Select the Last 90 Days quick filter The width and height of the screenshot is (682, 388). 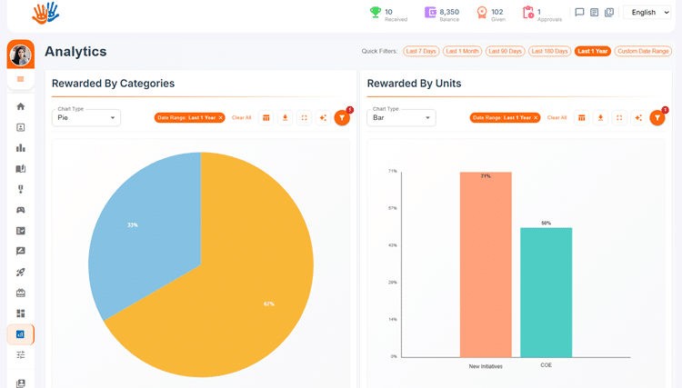505,51
